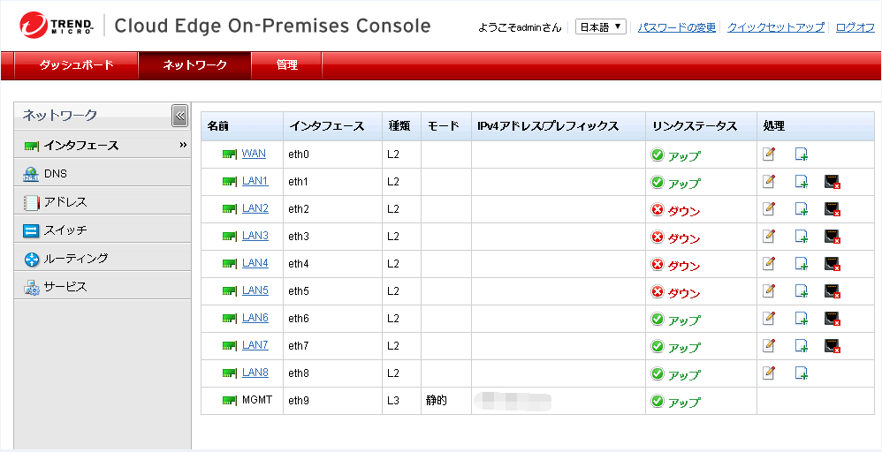The image size is (882, 452).
Task: Open ルーティング in the sidebar
Action: pyautogui.click(x=75, y=259)
